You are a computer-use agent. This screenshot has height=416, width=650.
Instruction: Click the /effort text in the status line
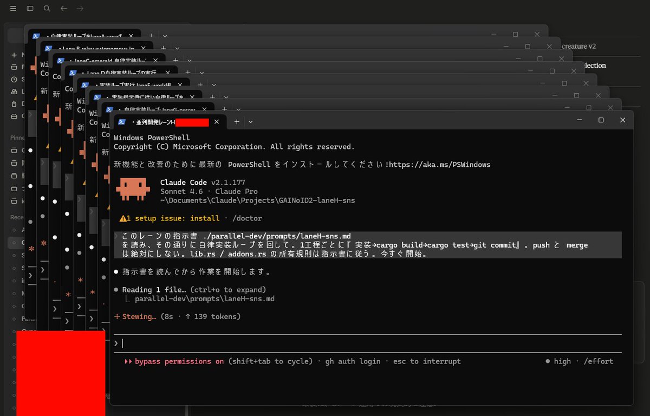[x=599, y=361]
